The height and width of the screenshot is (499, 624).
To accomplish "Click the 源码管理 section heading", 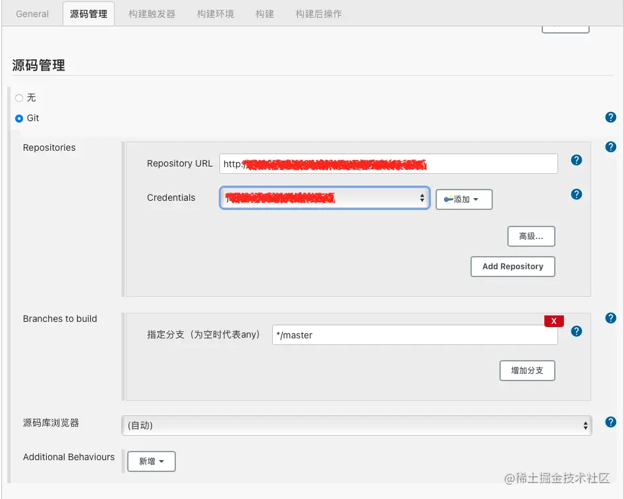I will click(39, 65).
